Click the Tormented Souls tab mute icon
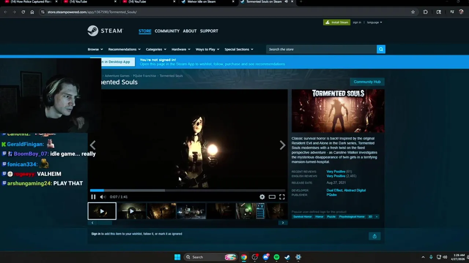469x263 pixels. (x=286, y=2)
